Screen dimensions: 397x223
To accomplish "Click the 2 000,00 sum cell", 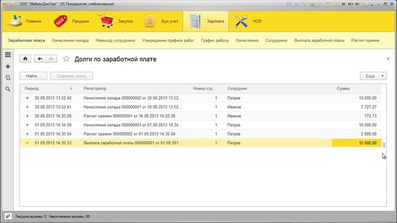I will [x=357, y=134].
